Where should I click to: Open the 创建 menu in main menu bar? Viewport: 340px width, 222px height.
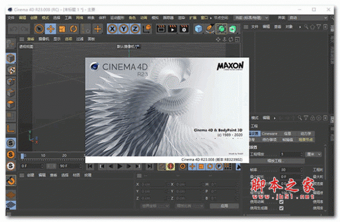coord(33,18)
